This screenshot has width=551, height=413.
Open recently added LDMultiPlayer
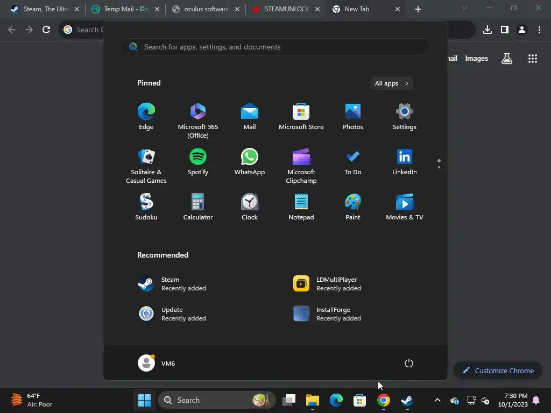[x=327, y=284]
